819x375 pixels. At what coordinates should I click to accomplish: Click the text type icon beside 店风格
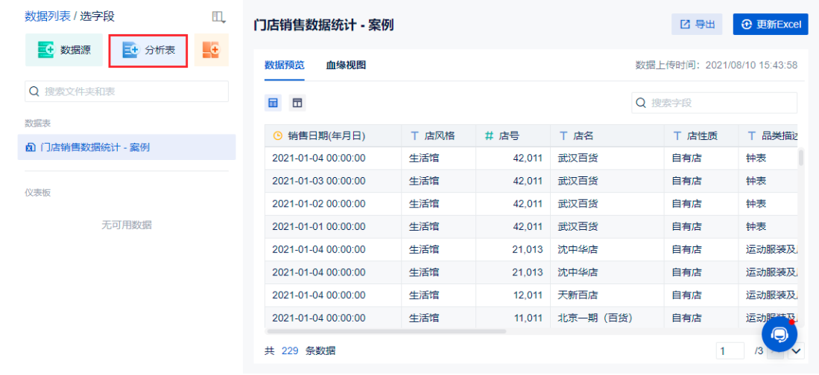click(415, 136)
